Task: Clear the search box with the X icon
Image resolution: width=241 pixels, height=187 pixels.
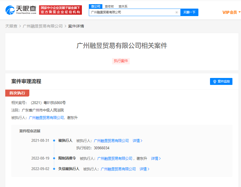Action: (x=177, y=12)
